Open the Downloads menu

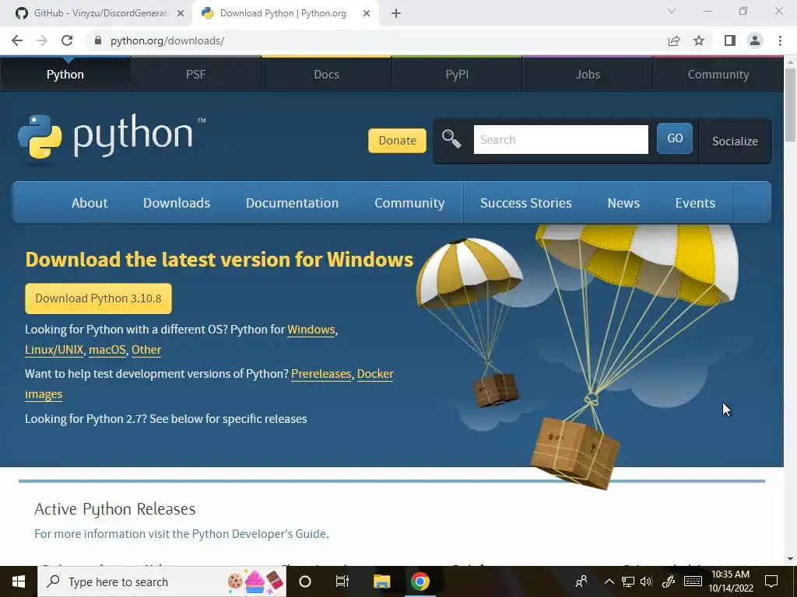[x=177, y=203]
